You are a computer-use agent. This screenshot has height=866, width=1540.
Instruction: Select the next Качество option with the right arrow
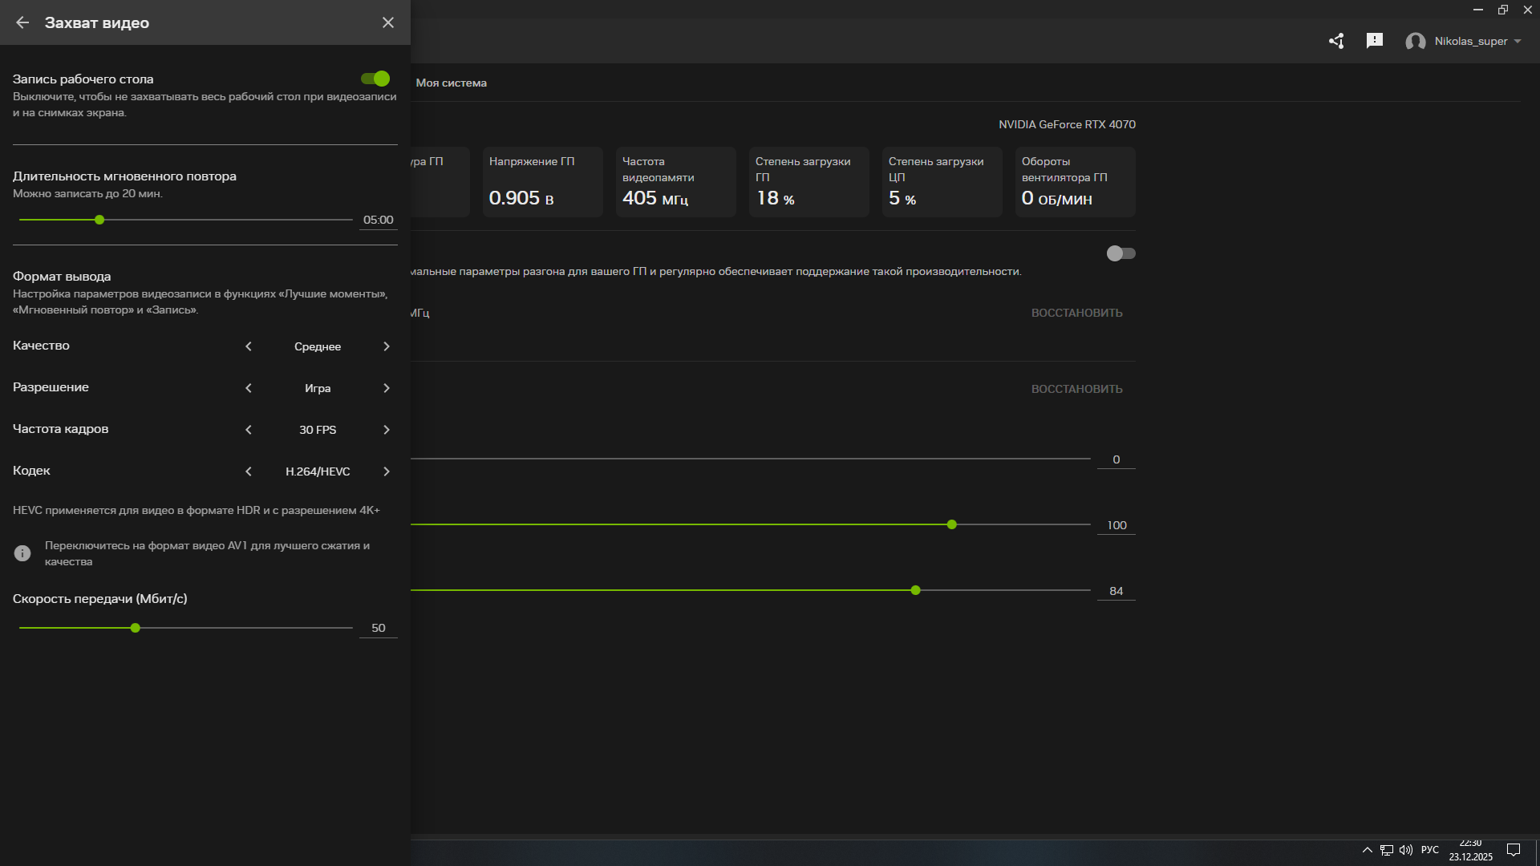pos(387,346)
